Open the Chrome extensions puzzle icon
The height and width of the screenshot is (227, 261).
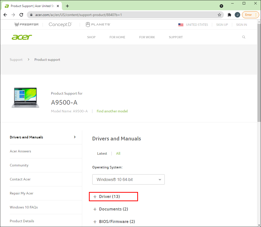pos(229,15)
